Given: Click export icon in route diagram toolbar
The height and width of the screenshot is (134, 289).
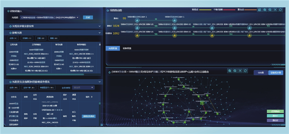Looking at the screenshot, I should coord(259,10).
